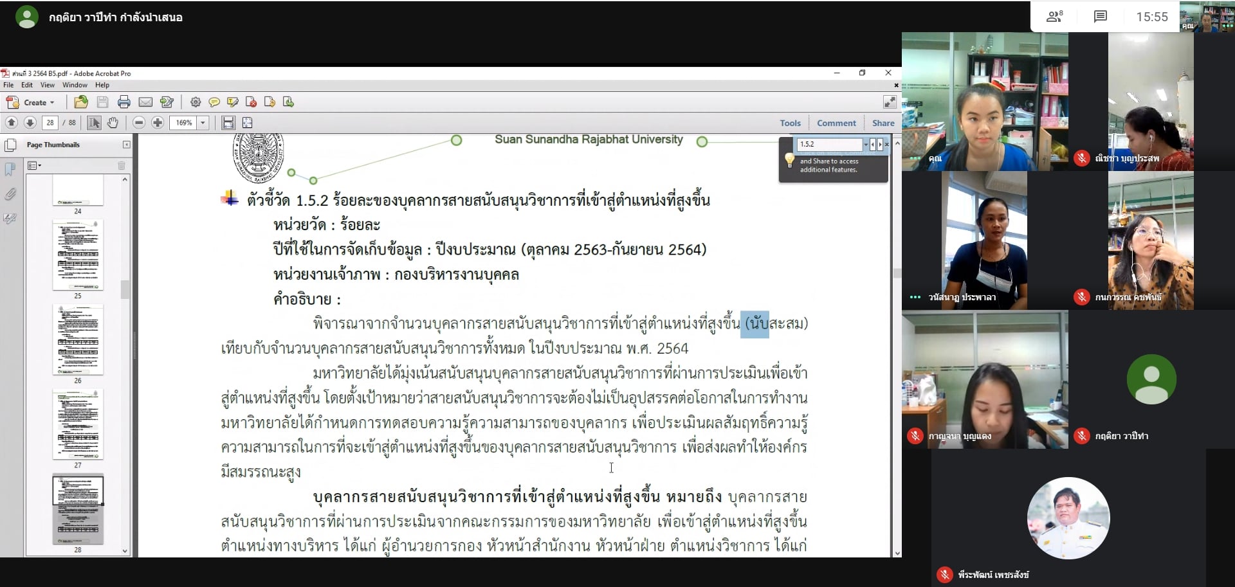The width and height of the screenshot is (1235, 587).
Task: Open the Tools pane
Action: click(790, 123)
